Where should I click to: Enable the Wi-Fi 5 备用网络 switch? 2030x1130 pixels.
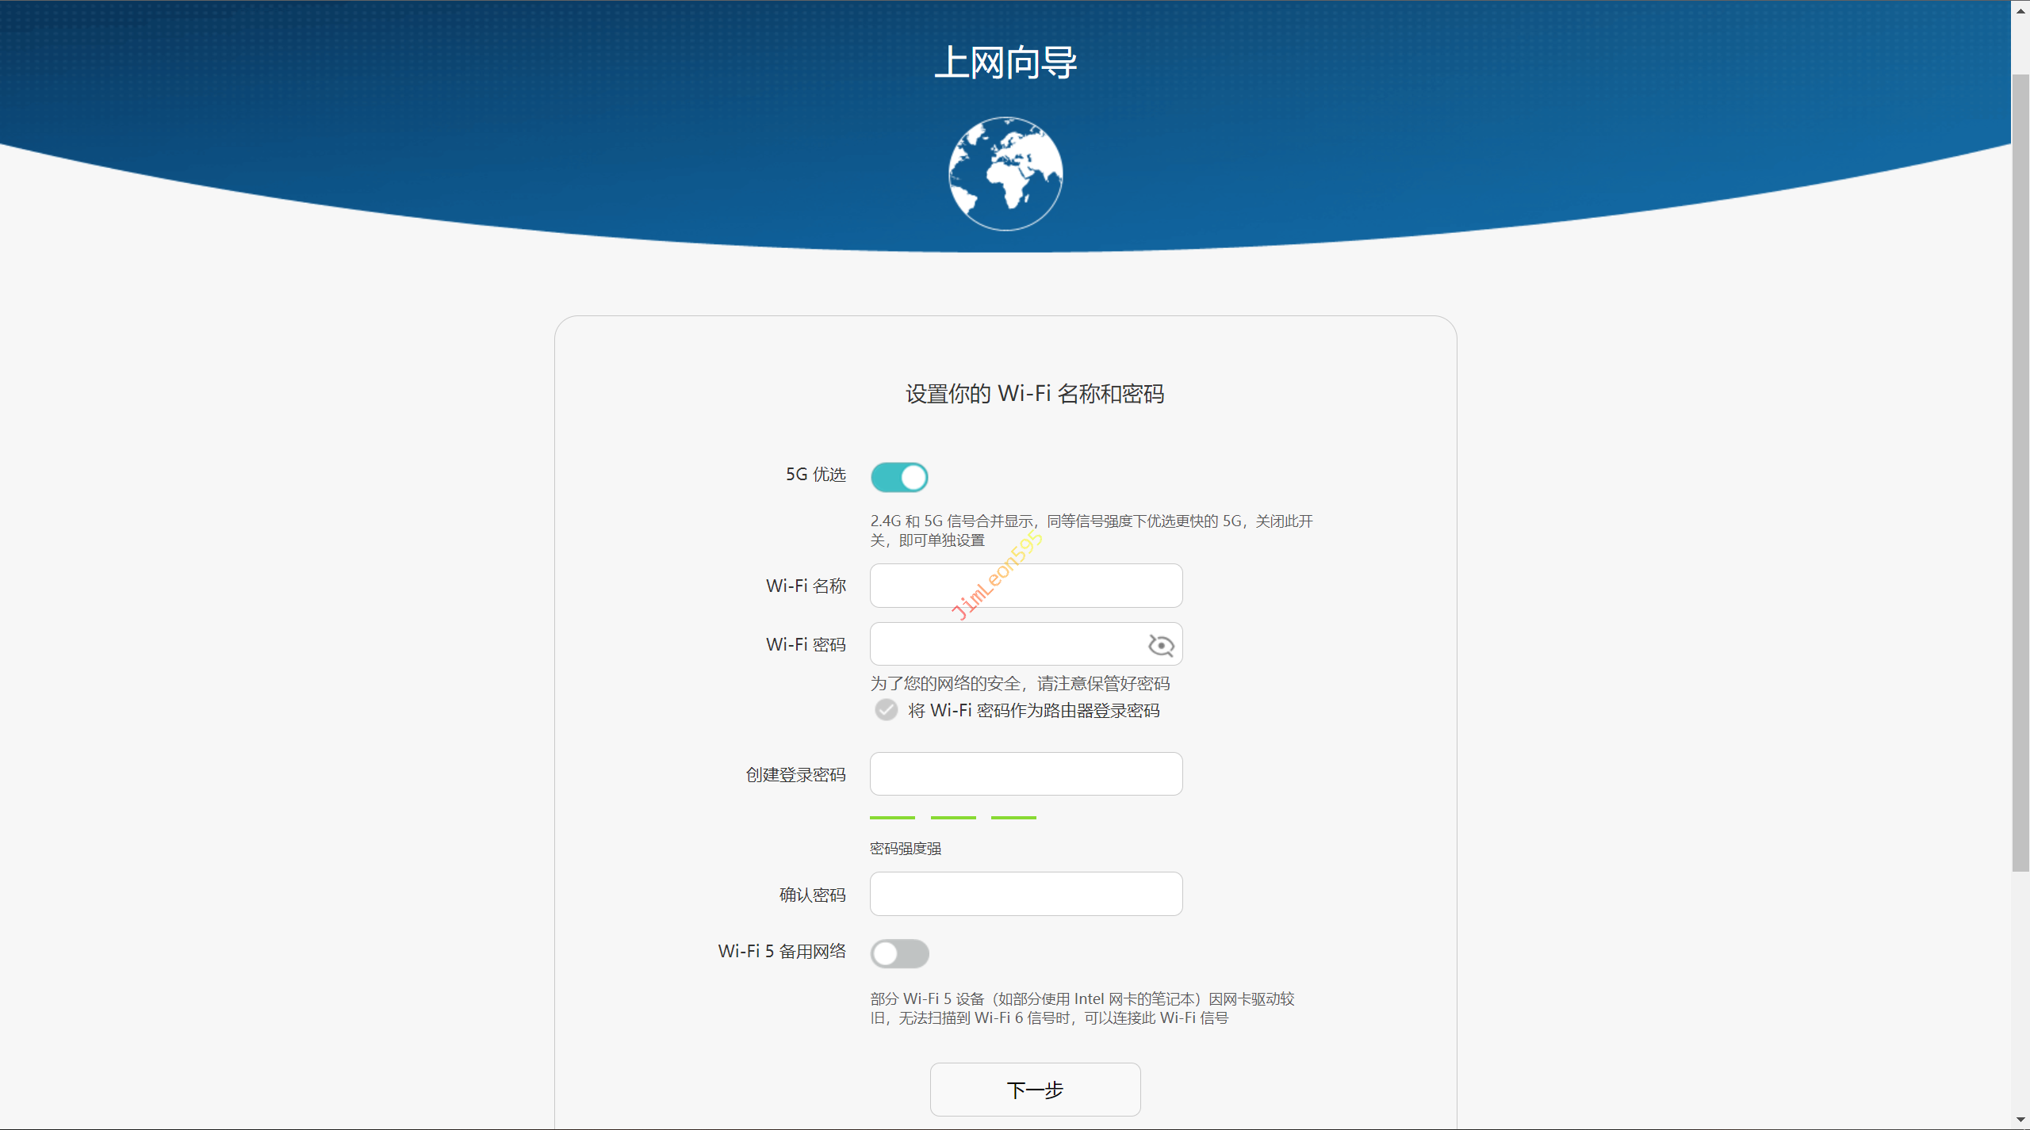pyautogui.click(x=899, y=953)
